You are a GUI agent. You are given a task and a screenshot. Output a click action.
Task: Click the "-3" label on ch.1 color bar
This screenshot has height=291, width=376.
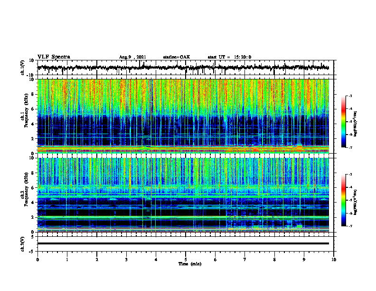350,96
